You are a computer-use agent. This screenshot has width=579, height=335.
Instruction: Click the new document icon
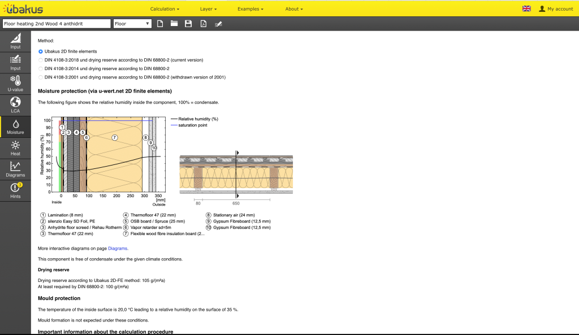pyautogui.click(x=160, y=24)
